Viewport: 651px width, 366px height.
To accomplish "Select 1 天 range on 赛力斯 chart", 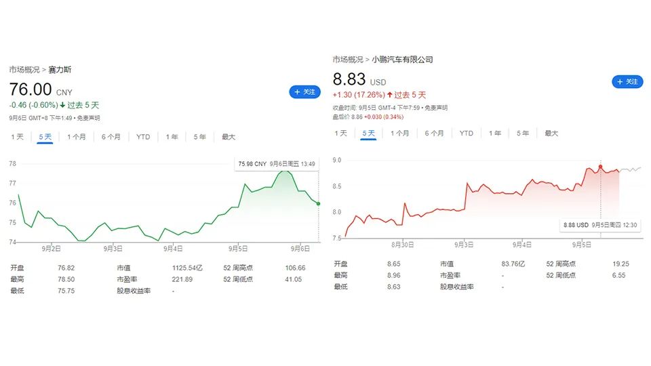I will pyautogui.click(x=18, y=136).
